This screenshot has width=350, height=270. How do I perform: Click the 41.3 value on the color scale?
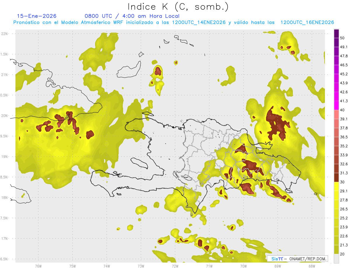(344, 101)
